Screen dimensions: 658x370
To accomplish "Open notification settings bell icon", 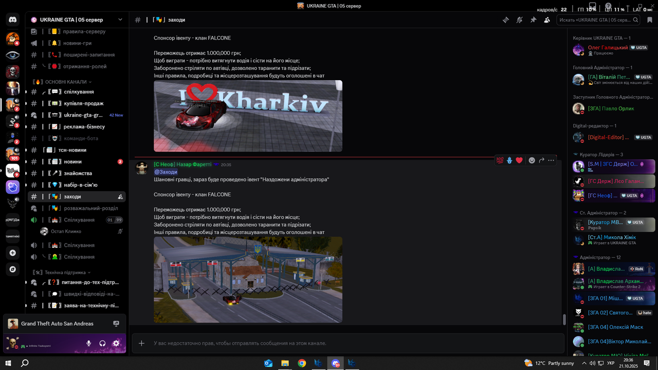I will (520, 20).
